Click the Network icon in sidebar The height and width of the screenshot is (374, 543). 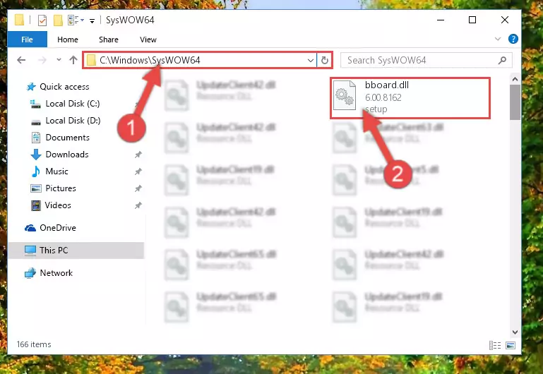(x=30, y=273)
